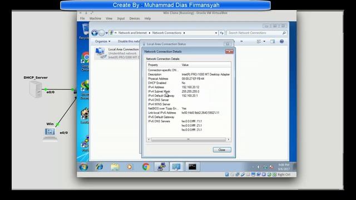Expand the address bar history dropdown
The image size is (356, 200).
click(x=216, y=33)
